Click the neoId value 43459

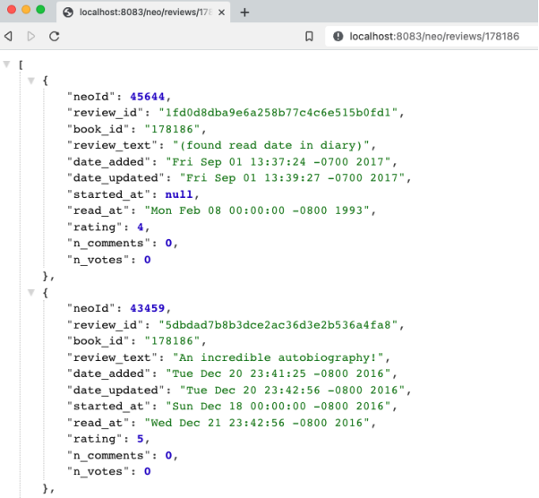tap(147, 308)
